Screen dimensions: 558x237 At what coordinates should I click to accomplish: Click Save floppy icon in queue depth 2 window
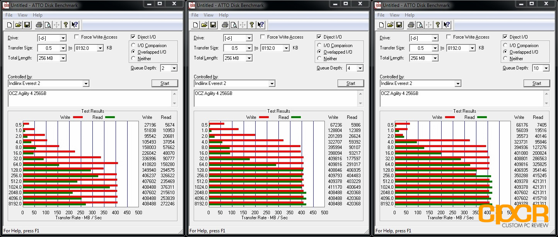click(x=27, y=25)
